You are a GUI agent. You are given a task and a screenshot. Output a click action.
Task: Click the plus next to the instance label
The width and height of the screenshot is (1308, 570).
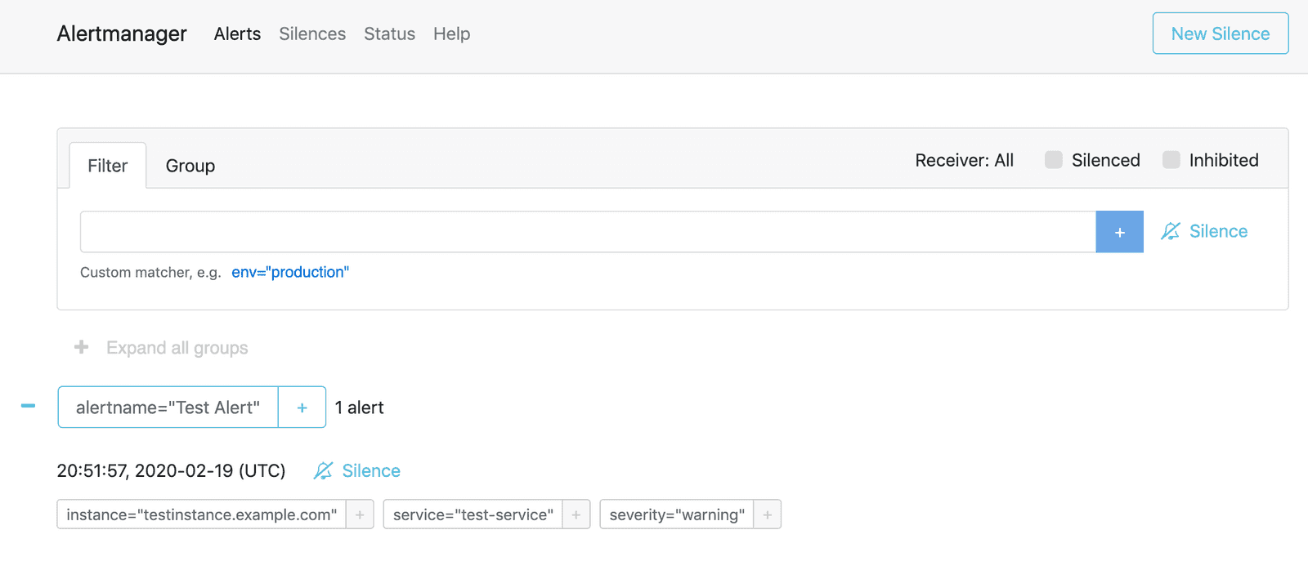(x=360, y=515)
